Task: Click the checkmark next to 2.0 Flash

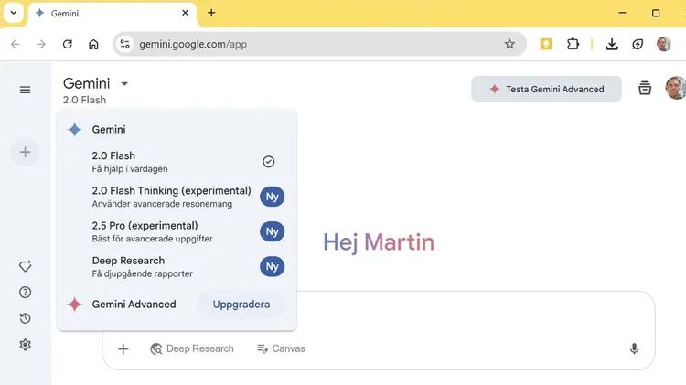Action: [269, 162]
